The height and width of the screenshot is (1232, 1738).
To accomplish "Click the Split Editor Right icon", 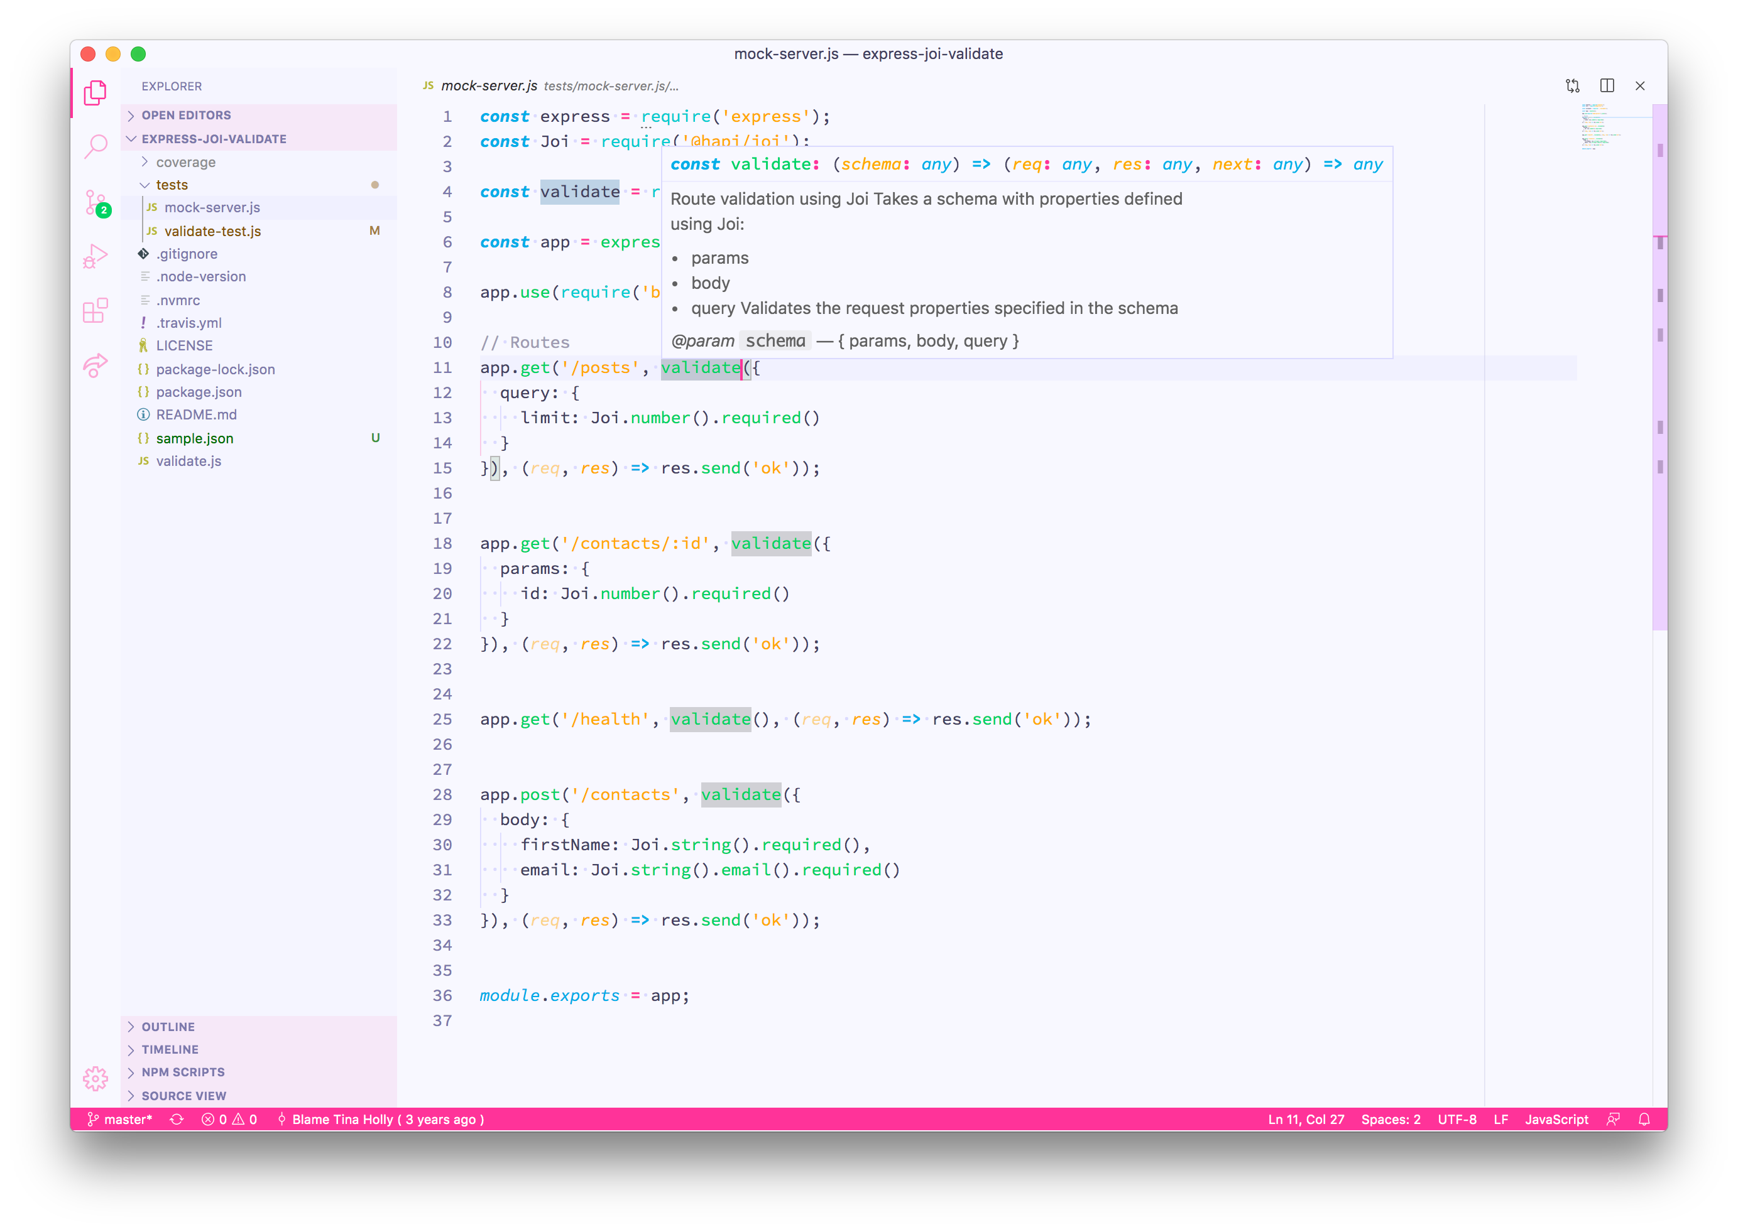I will pos(1607,86).
